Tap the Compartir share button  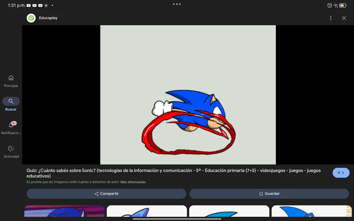106,194
